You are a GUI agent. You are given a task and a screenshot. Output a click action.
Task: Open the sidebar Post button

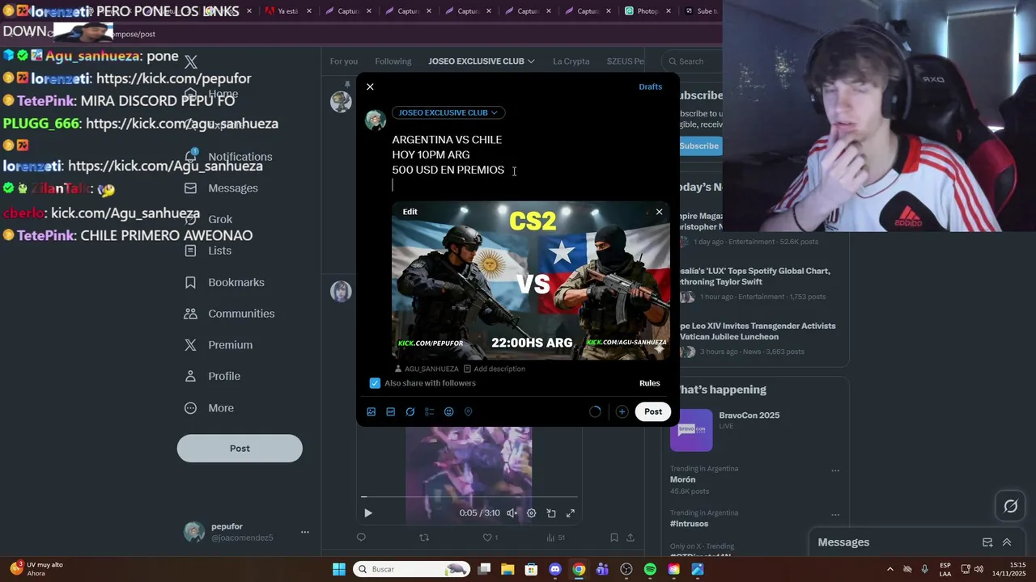[240, 449]
